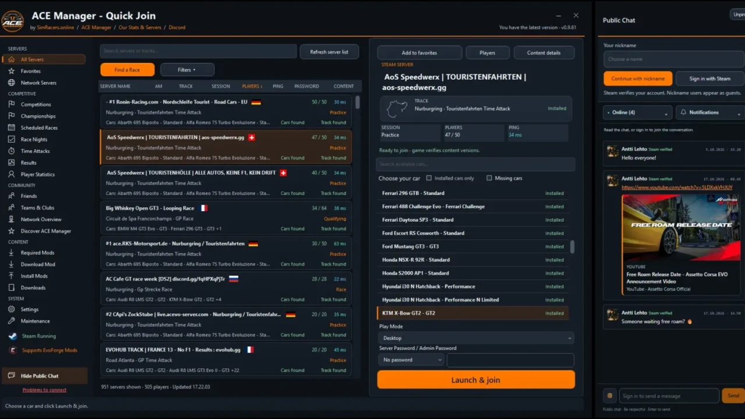The height and width of the screenshot is (419, 745).
Task: Click the ACE logo at the top left
Action: tap(12, 21)
